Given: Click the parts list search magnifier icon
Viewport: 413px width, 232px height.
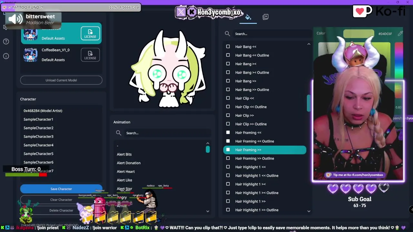Looking at the screenshot, I should coord(227,34).
